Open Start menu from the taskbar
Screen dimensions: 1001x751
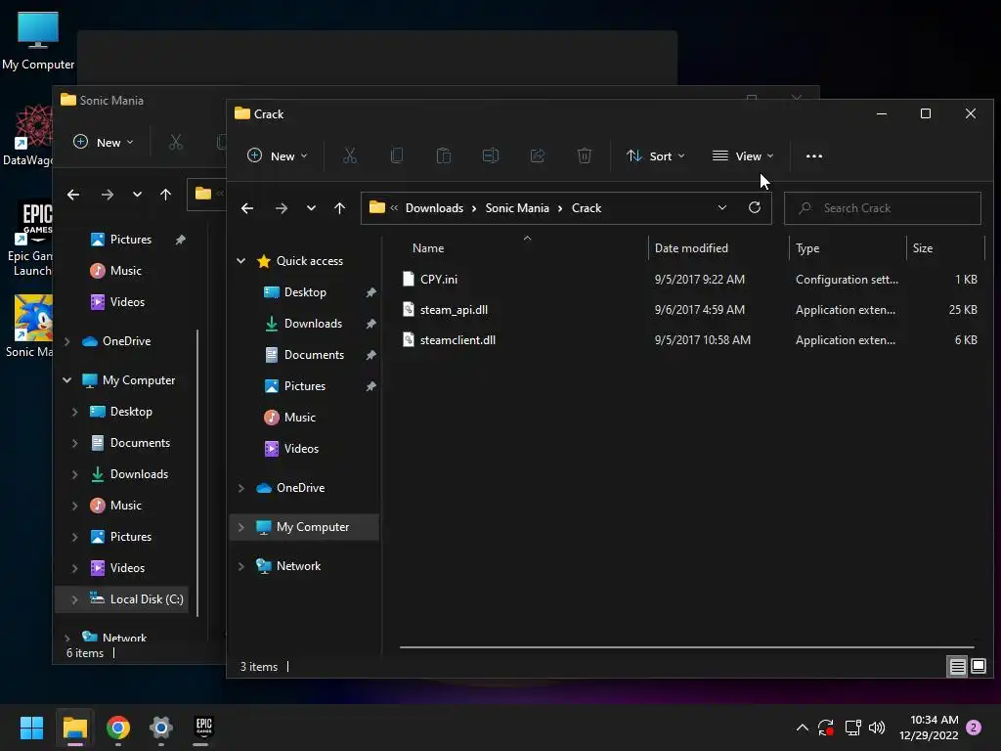[x=31, y=728]
